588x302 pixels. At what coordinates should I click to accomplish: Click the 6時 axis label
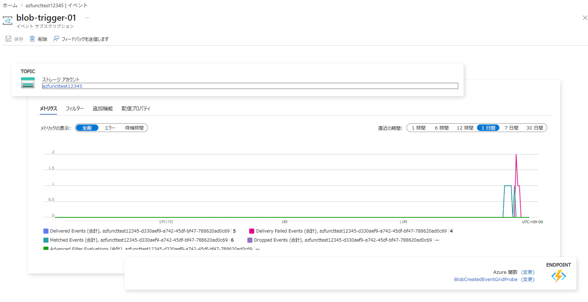click(285, 222)
